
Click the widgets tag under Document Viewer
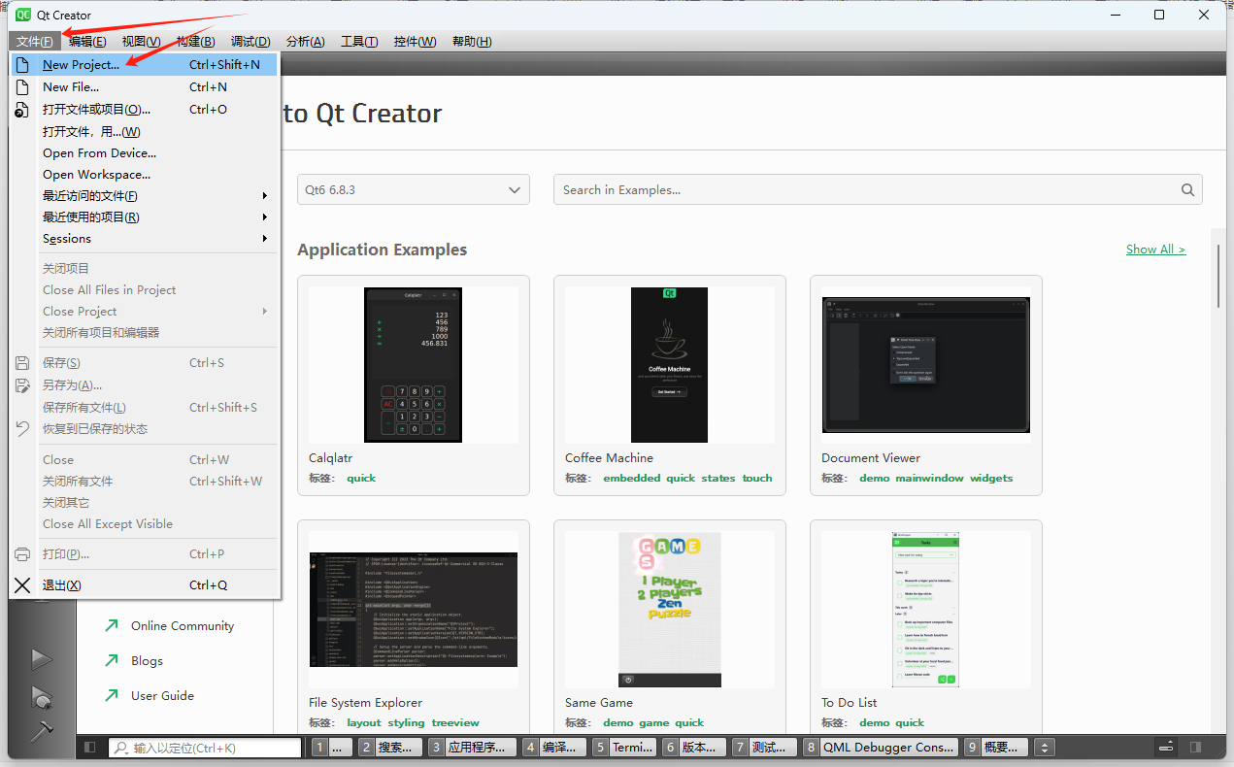pyautogui.click(x=991, y=478)
